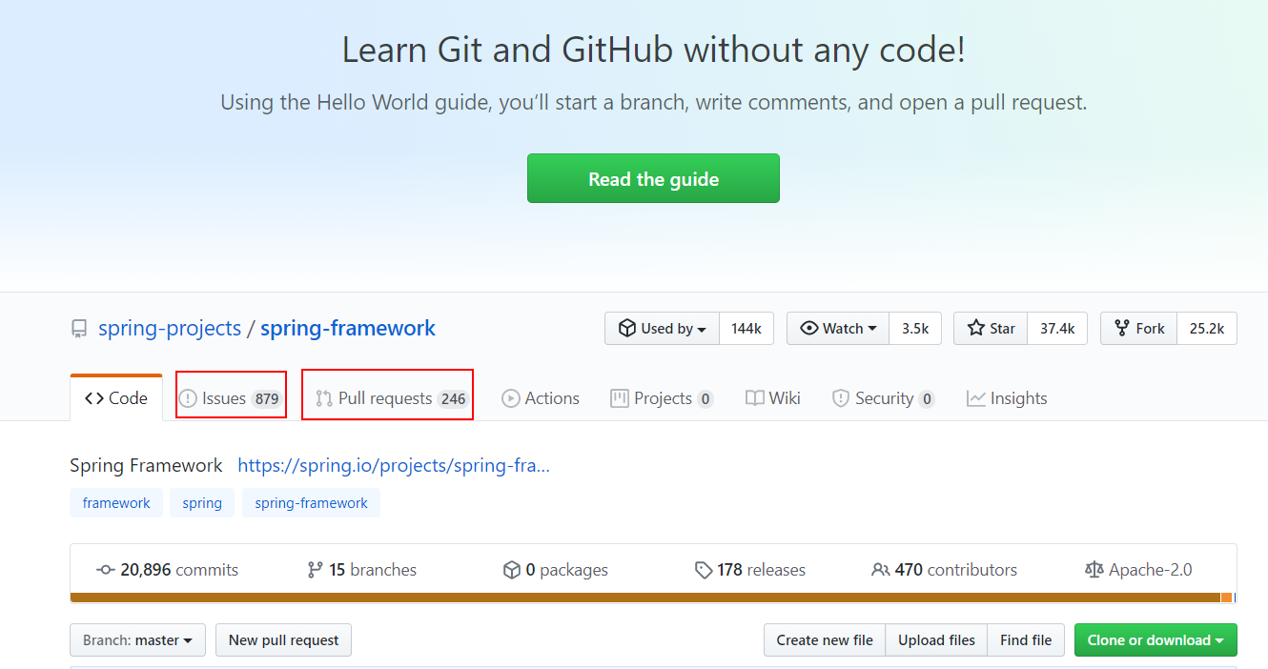This screenshot has height=669, width=1268.
Task: Show language breakdown via the language bar
Action: (x=653, y=598)
